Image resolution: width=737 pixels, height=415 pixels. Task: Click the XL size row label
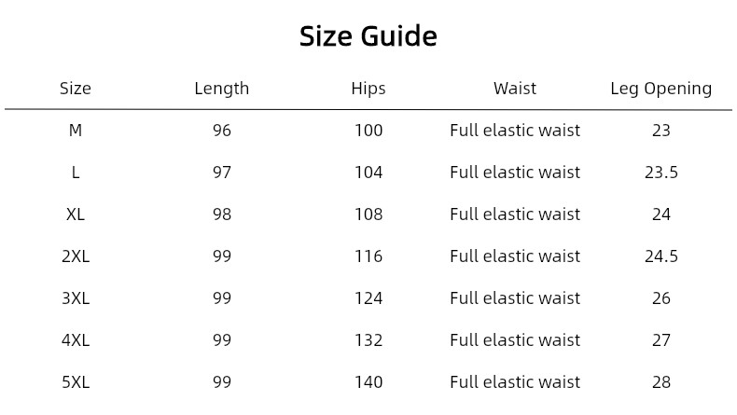[x=76, y=214]
